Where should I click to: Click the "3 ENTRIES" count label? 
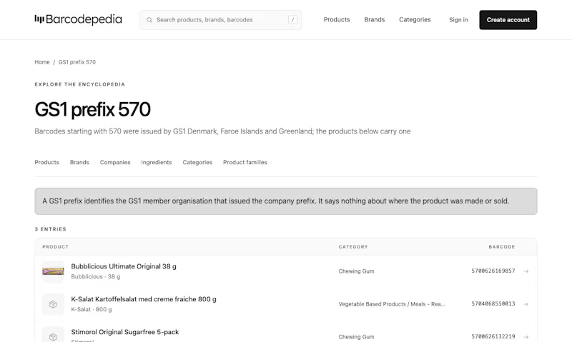click(x=51, y=229)
